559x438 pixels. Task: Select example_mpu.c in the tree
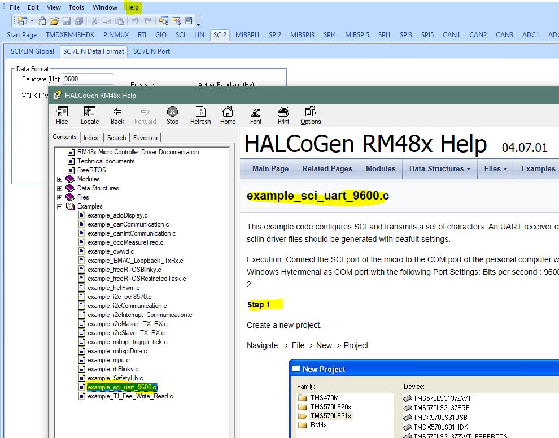108,360
